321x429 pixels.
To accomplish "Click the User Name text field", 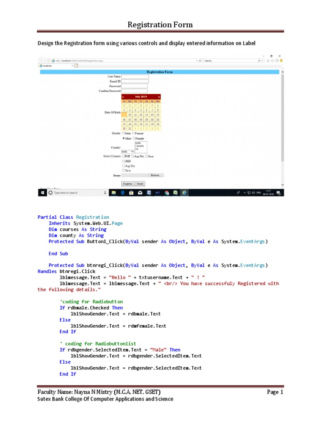I will pyautogui.click(x=135, y=77).
